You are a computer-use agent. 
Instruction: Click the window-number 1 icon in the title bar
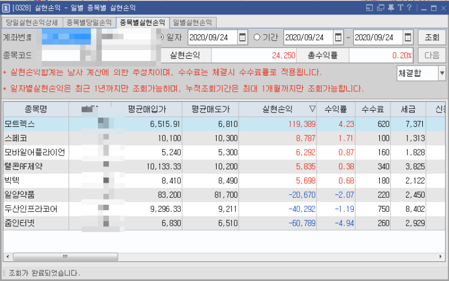6,8
